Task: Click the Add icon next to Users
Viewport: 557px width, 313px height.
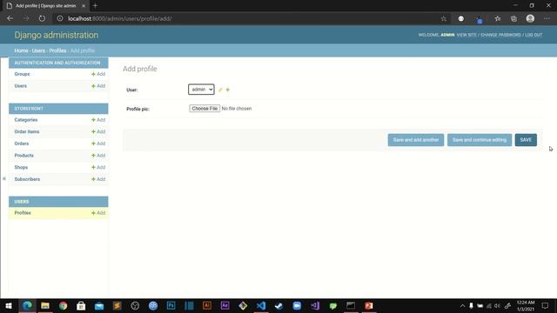Action: point(98,86)
